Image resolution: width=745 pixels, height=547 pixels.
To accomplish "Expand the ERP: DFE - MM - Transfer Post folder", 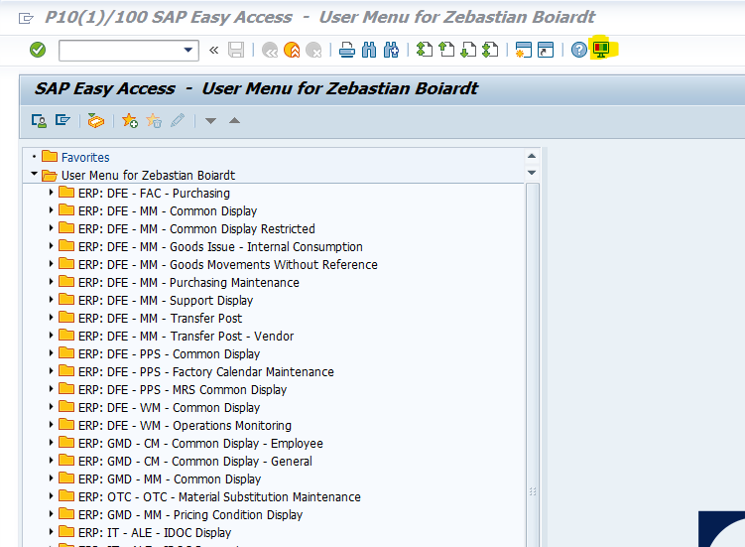I will 51,318.
